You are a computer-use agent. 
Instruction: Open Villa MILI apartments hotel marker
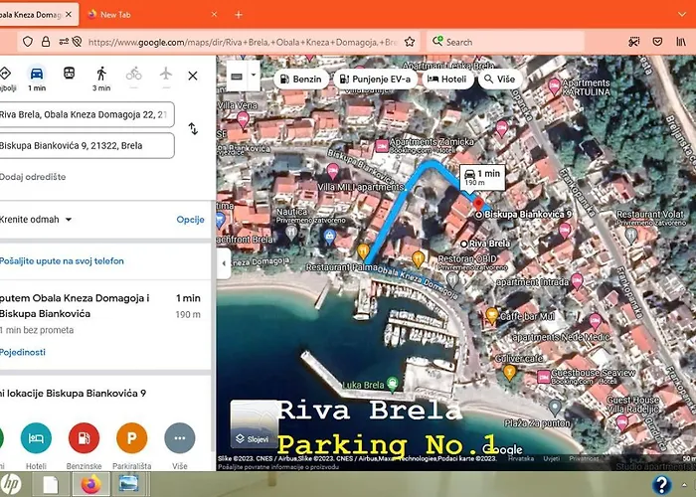(x=332, y=170)
